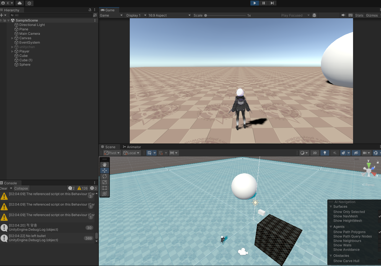Image resolution: width=381 pixels, height=266 pixels.
Task: Select the Hand view tool
Action: 105,165
